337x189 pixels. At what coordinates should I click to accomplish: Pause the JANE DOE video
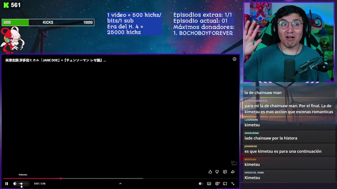[7, 184]
